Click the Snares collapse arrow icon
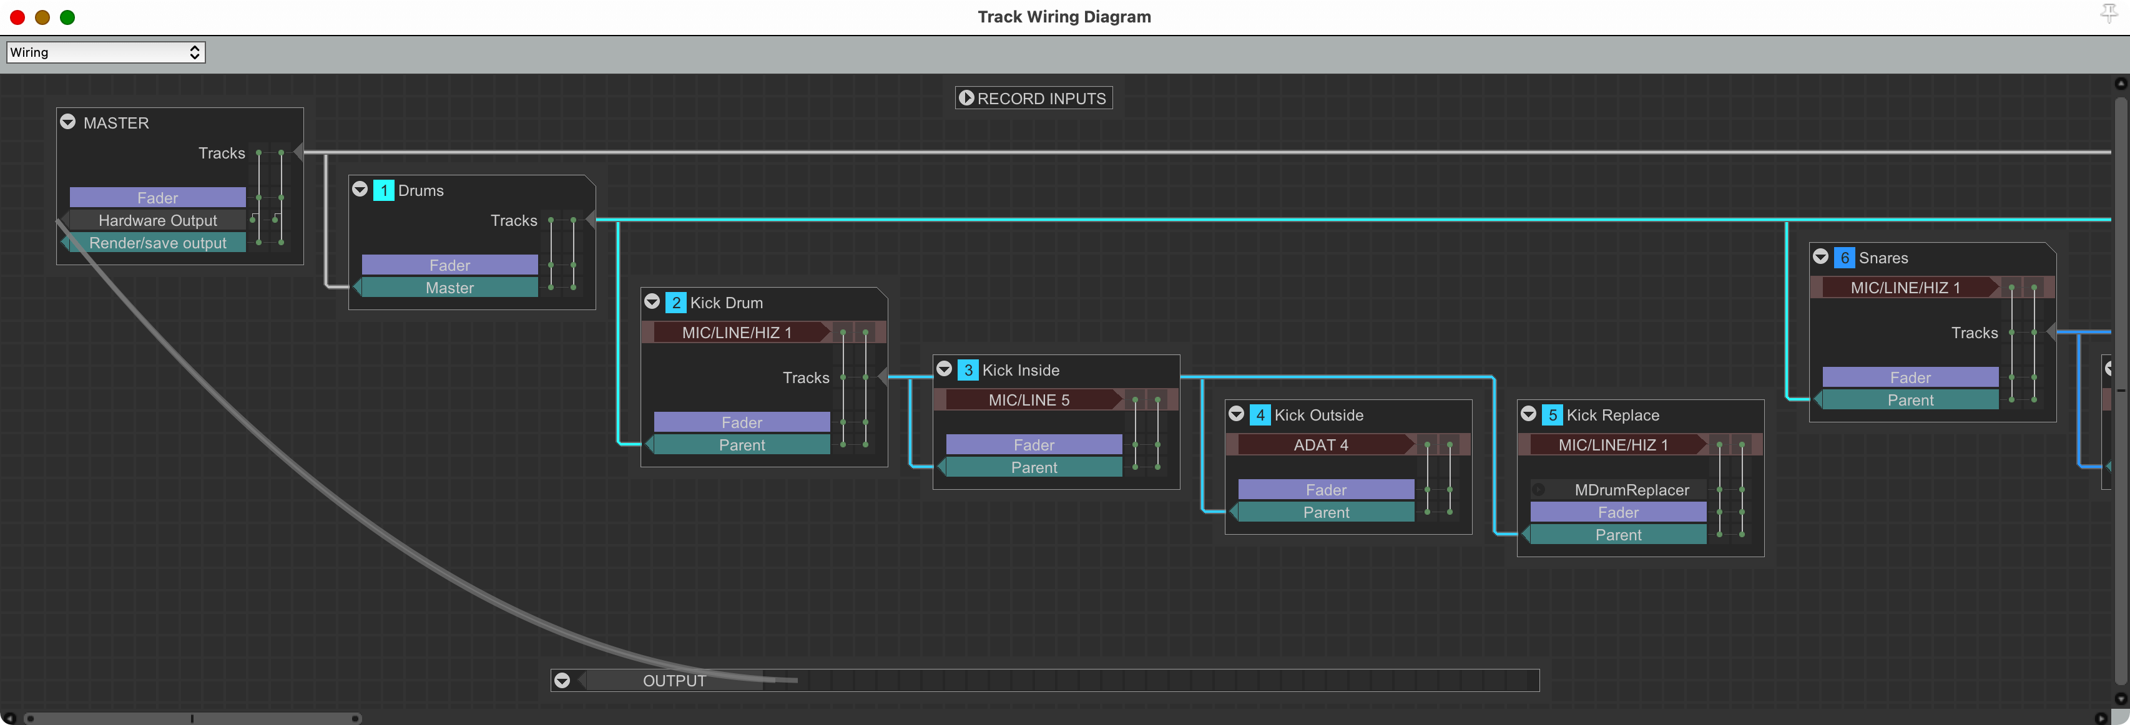The image size is (2130, 725). [x=1820, y=257]
